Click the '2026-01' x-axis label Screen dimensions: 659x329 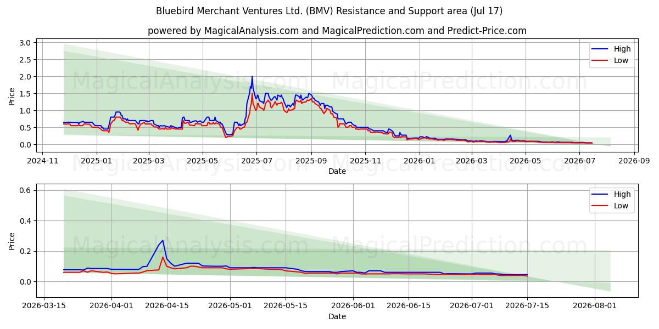419,161
